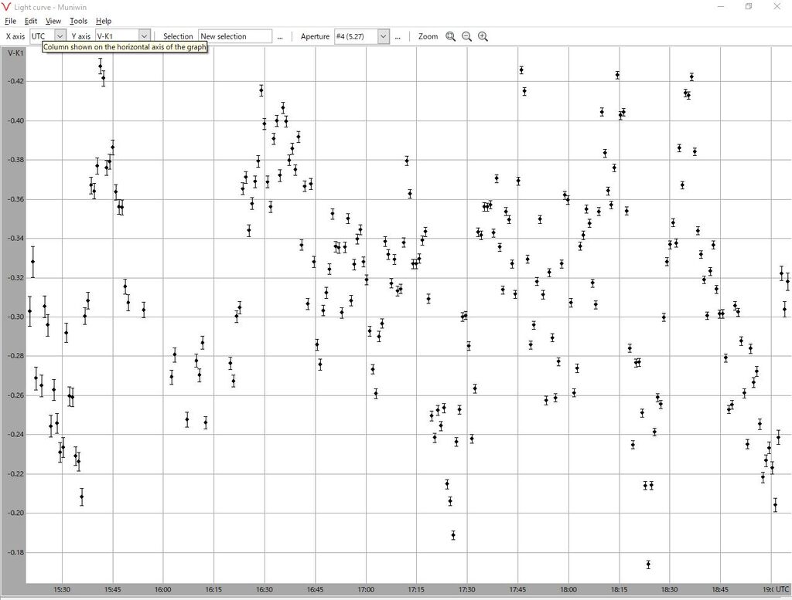Click the -0.18 magnitude axis label
This screenshot has width=792, height=600.
(x=15, y=553)
